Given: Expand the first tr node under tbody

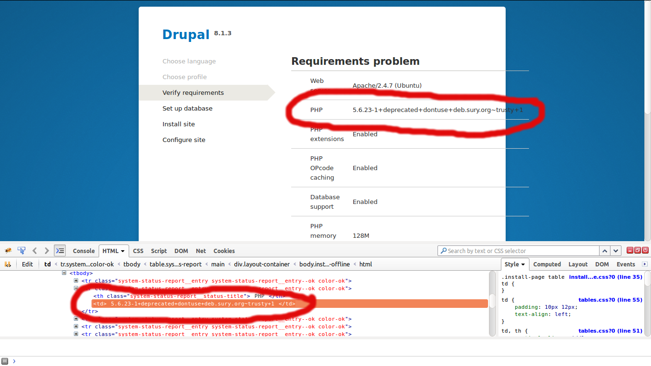Looking at the screenshot, I should point(76,281).
